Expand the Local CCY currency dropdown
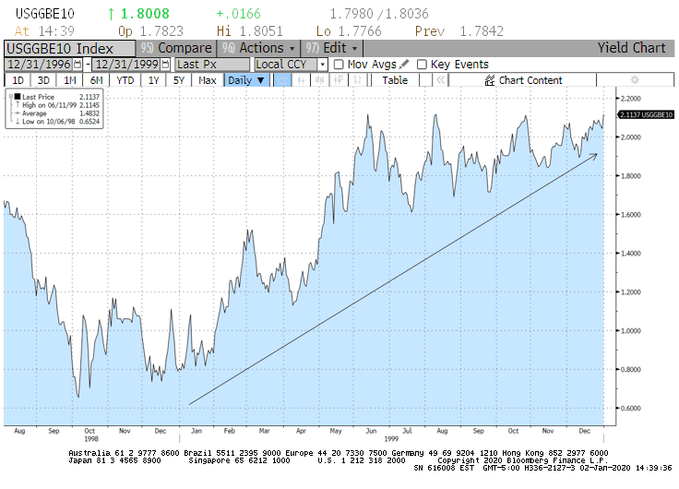The height and width of the screenshot is (489, 679). [x=323, y=65]
